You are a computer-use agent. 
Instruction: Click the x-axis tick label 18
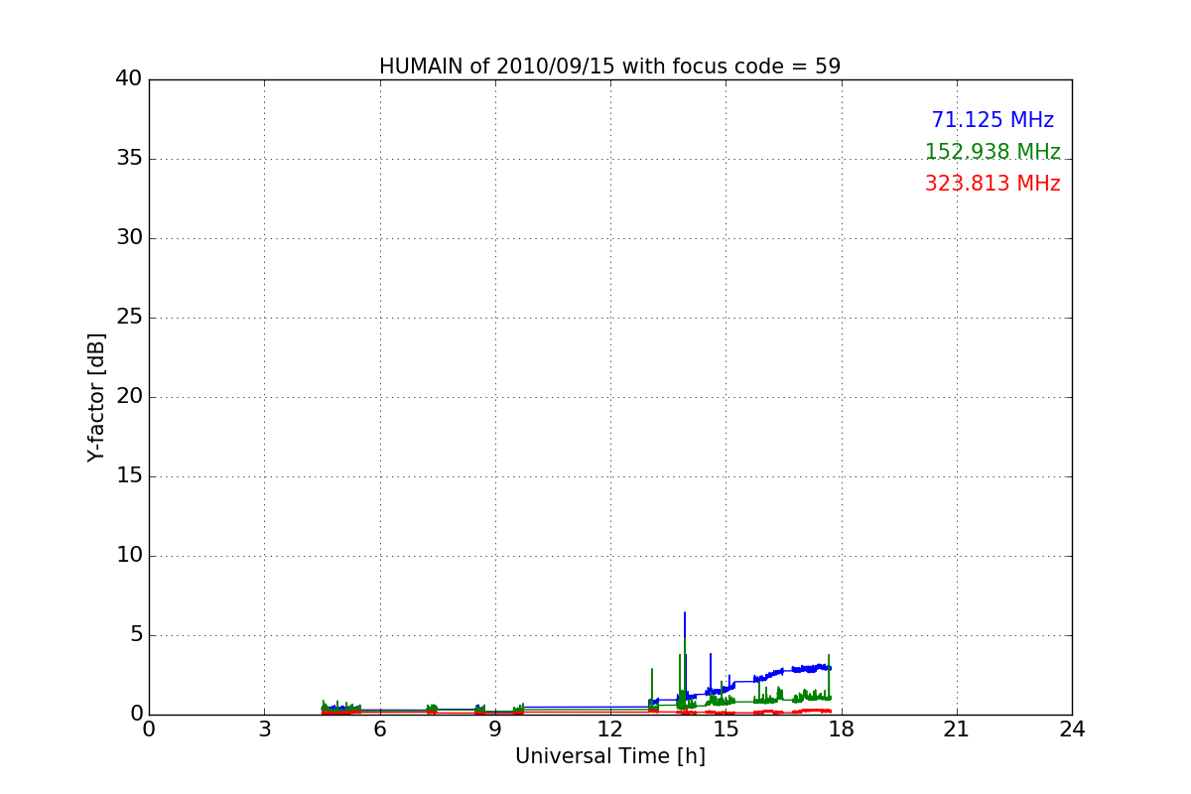click(841, 729)
